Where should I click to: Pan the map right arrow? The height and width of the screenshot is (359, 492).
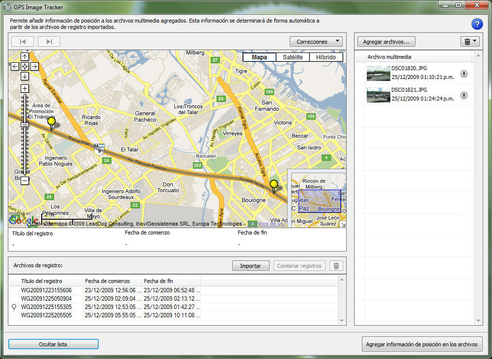click(x=34, y=67)
